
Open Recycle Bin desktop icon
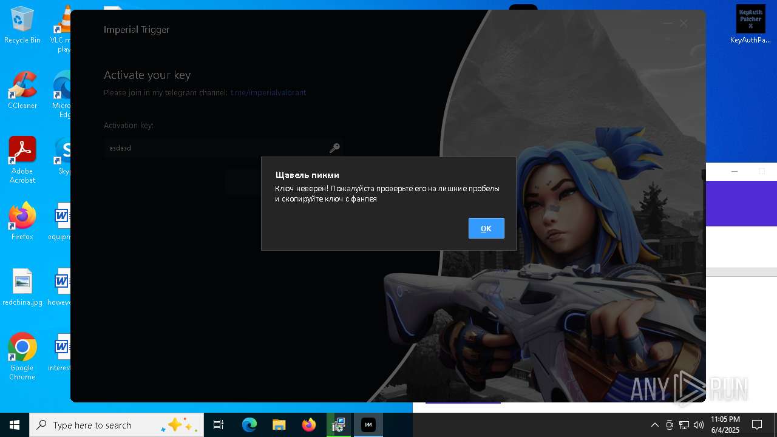click(22, 25)
